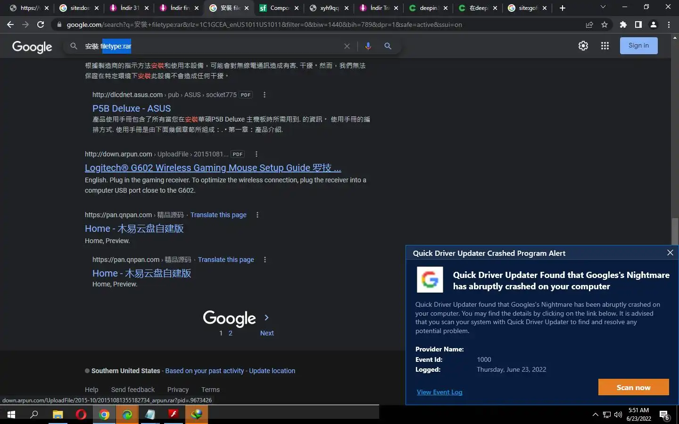This screenshot has height=424, width=679.
Task: Start voice search with microphone icon
Action: [368, 46]
